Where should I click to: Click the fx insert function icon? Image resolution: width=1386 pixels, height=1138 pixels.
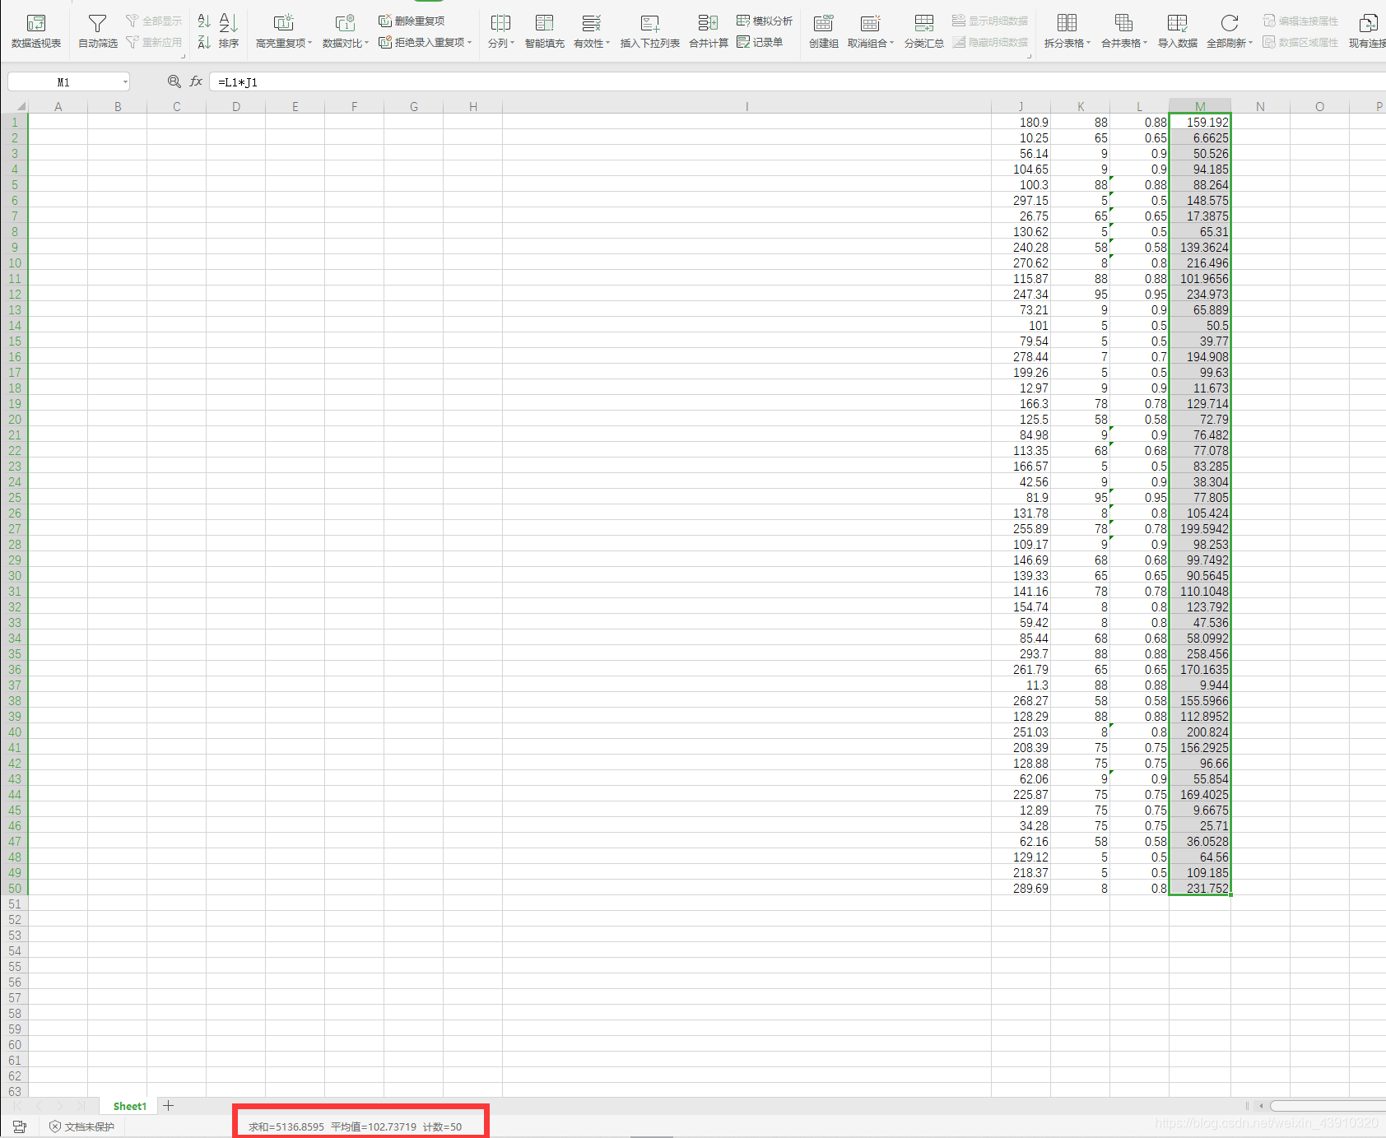[196, 81]
